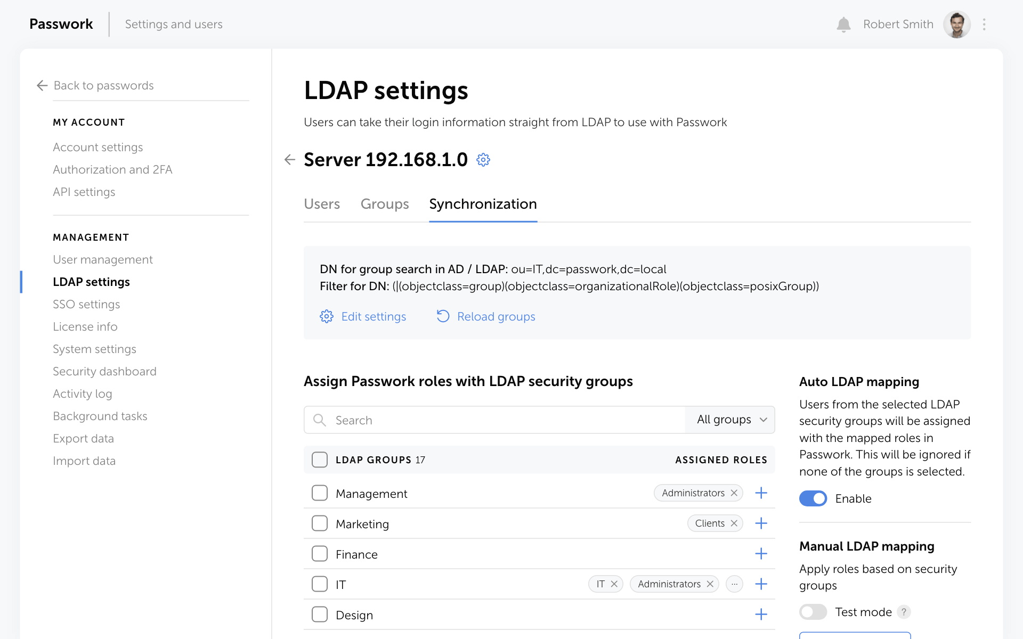Viewport: 1023px width, 639px height.
Task: Click the notification bell icon
Action: click(843, 24)
